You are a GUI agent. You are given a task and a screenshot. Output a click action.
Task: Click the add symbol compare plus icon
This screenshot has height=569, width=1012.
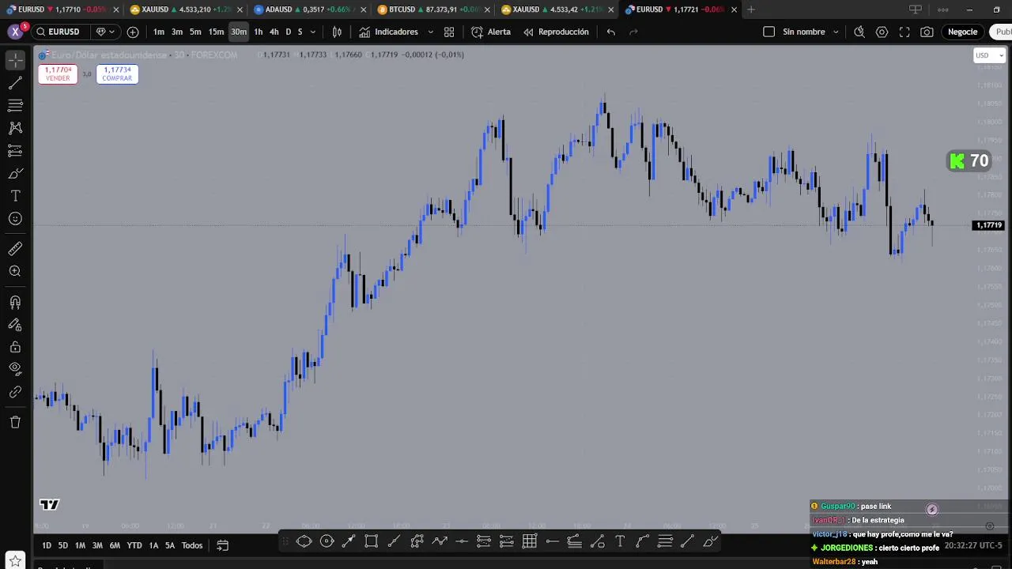tap(133, 32)
